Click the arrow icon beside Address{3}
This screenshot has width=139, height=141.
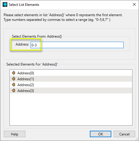(14, 90)
